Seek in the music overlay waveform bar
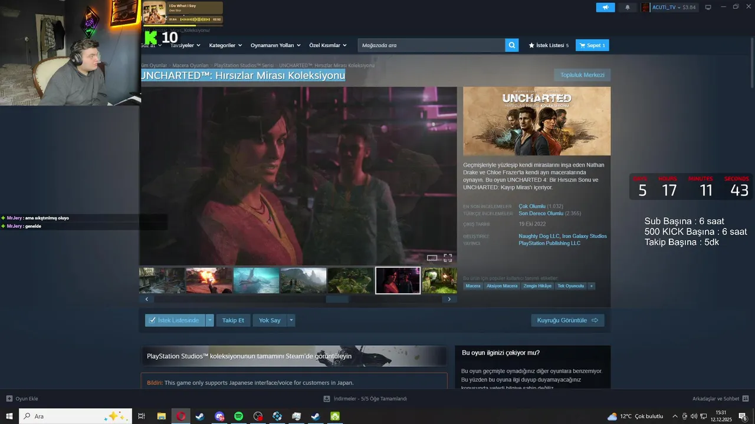This screenshot has width=755, height=424. (195, 19)
